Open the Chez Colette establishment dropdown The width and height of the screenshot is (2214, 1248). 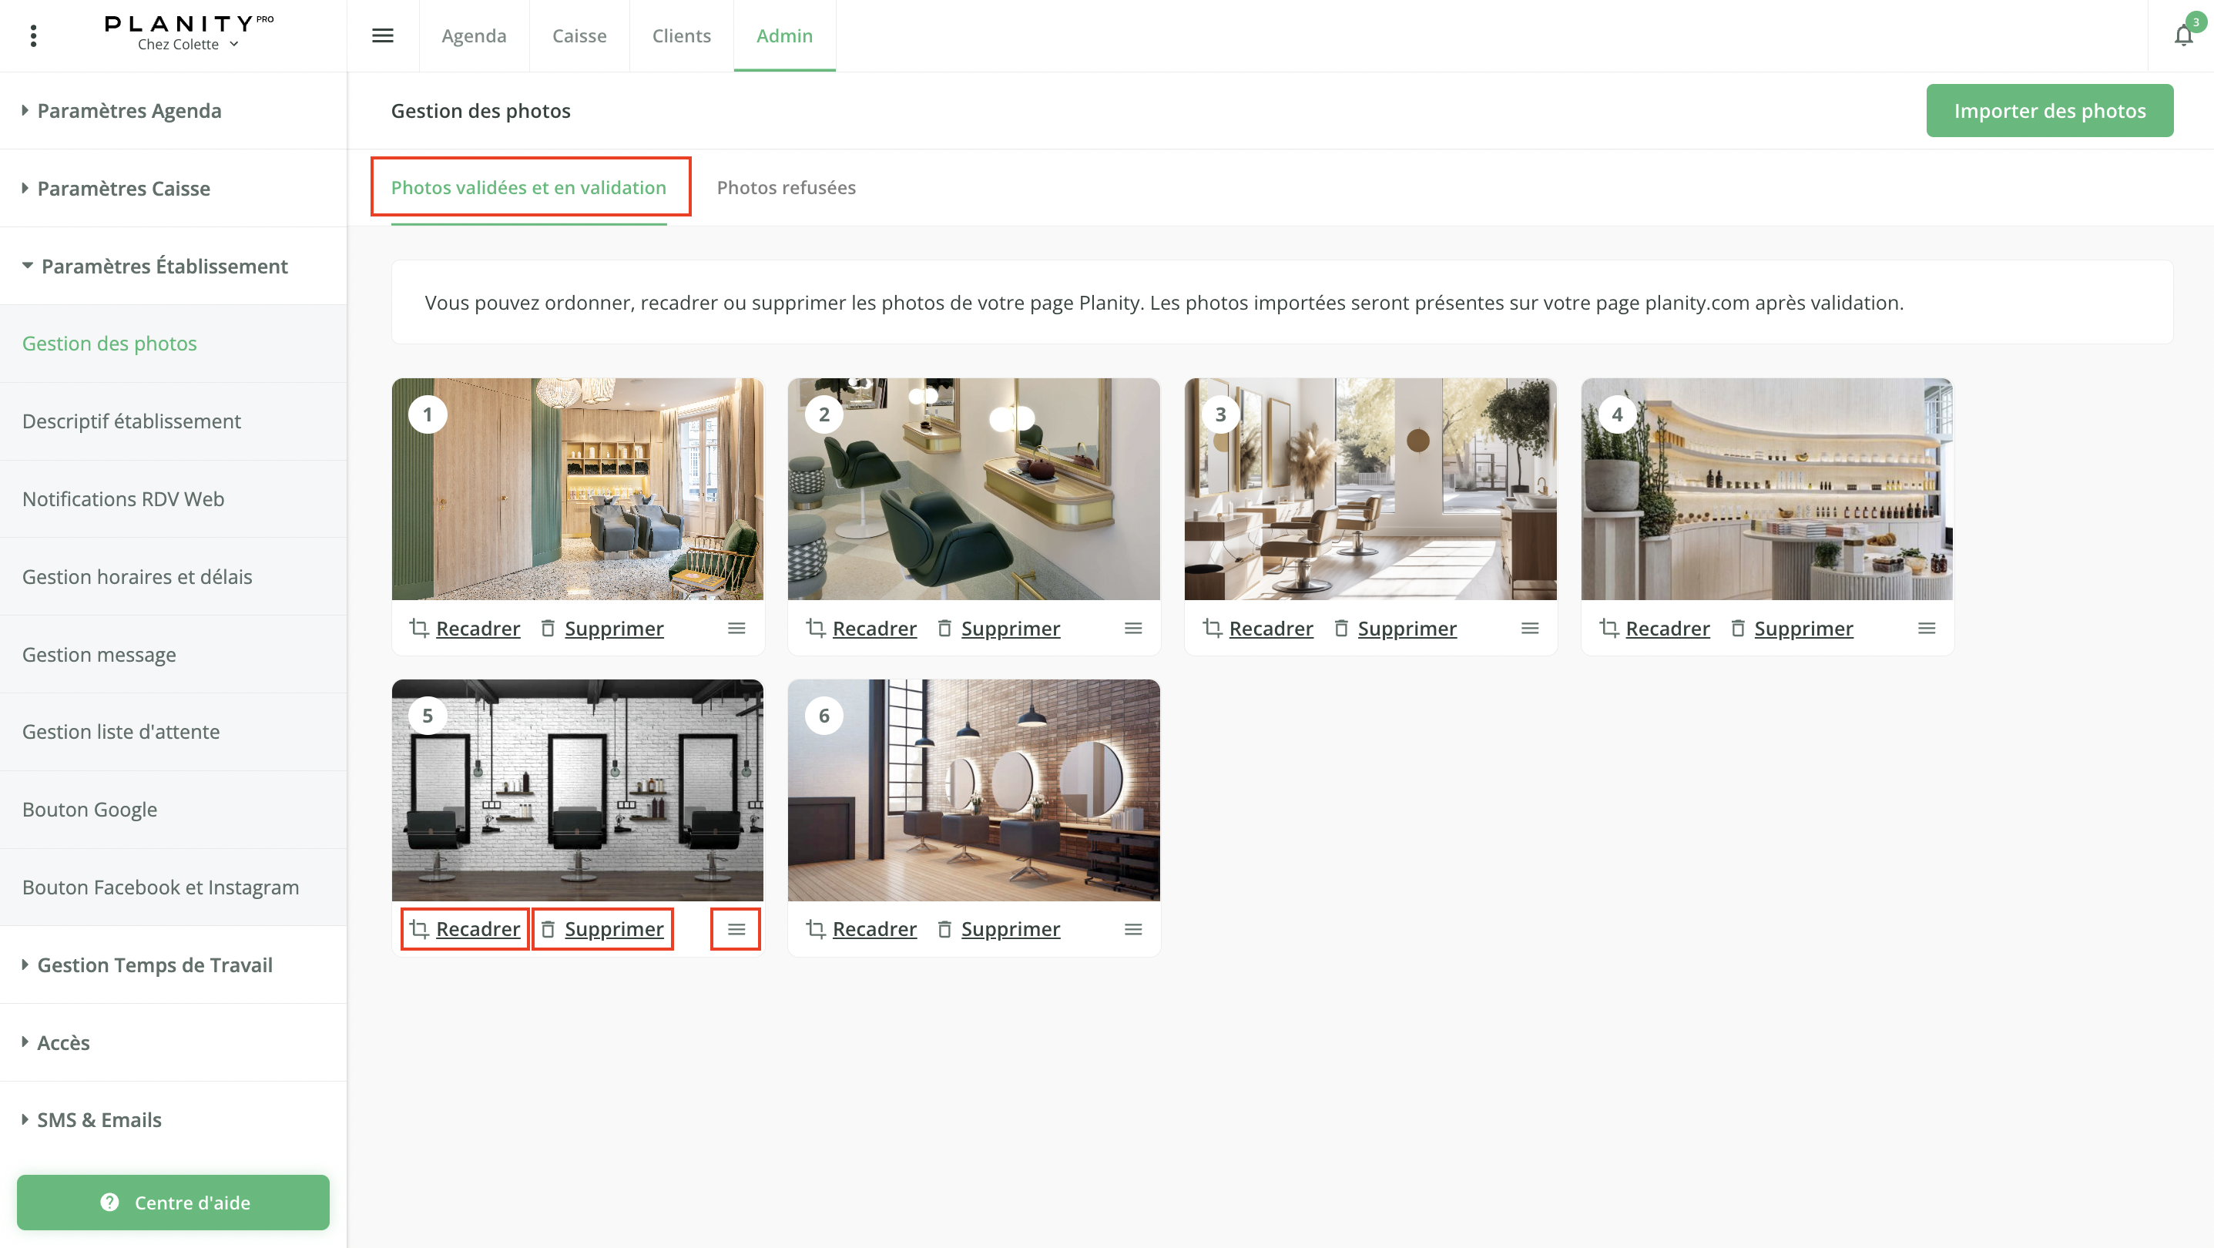click(x=187, y=45)
